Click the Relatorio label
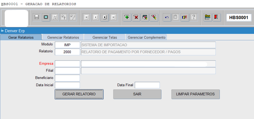Viewport: 254px width, 119px height. coord(46,51)
